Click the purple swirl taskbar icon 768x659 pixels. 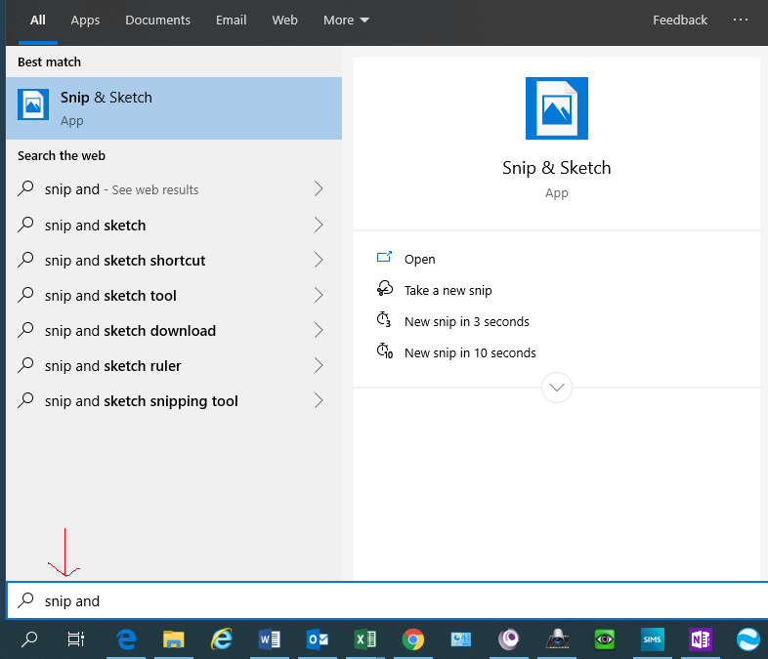(509, 639)
